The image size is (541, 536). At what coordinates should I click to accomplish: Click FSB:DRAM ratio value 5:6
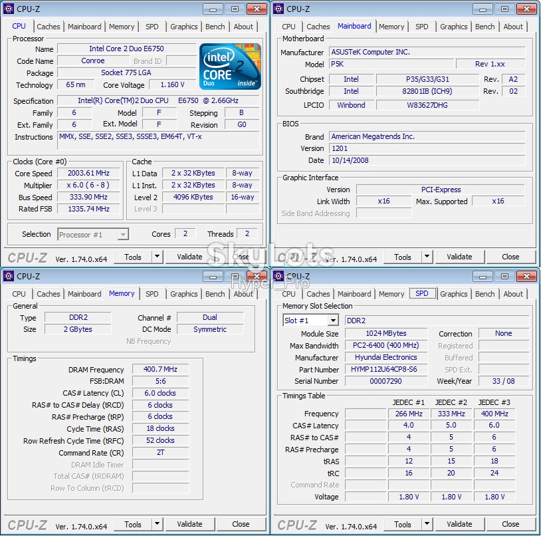click(x=160, y=381)
